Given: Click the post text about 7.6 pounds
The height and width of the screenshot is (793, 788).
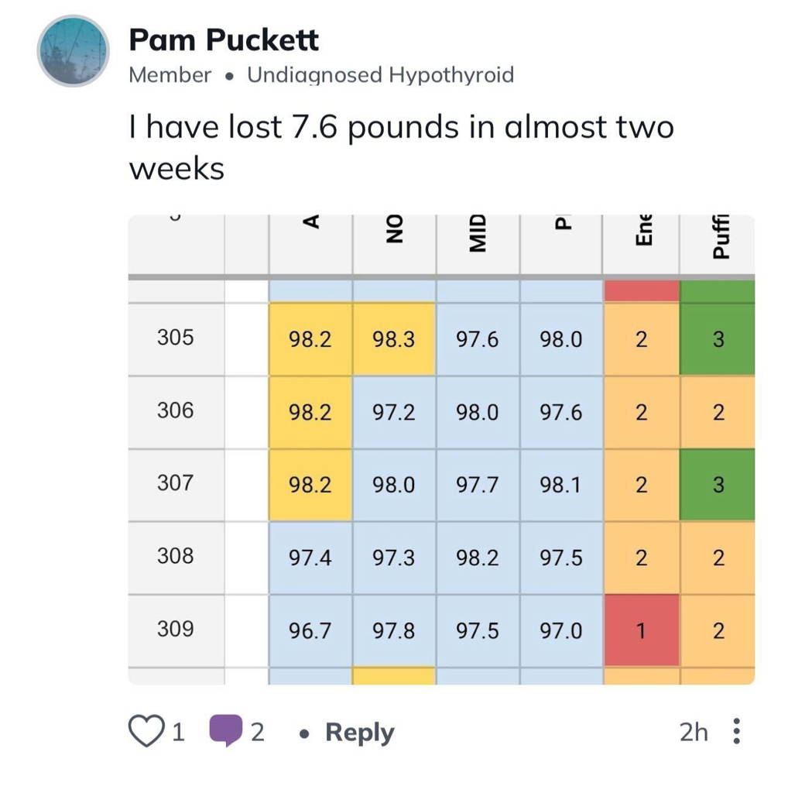Looking at the screenshot, I should point(401,146).
